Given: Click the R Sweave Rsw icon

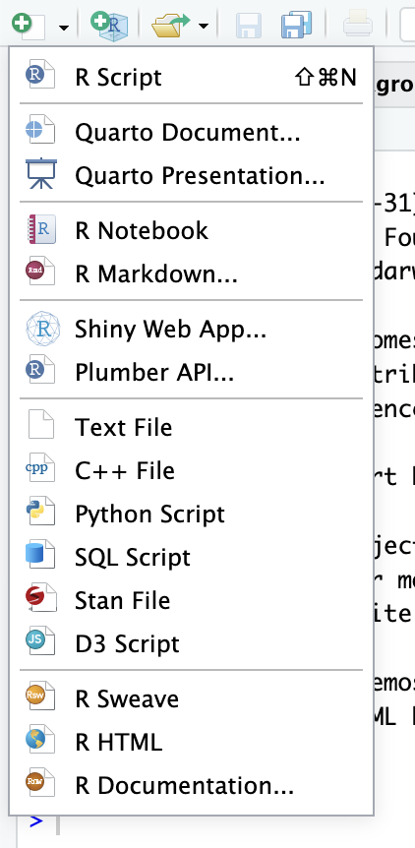Looking at the screenshot, I should tap(40, 697).
